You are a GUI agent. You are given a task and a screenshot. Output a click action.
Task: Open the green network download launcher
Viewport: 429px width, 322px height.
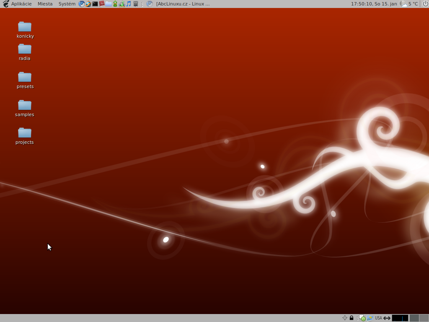click(122, 4)
